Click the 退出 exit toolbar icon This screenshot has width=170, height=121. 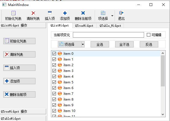coord(121,13)
